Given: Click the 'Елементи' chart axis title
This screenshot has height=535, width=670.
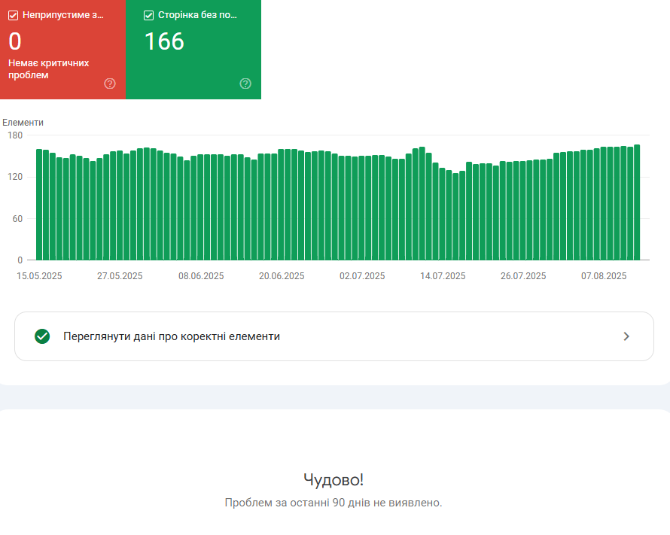Looking at the screenshot, I should coord(23,123).
